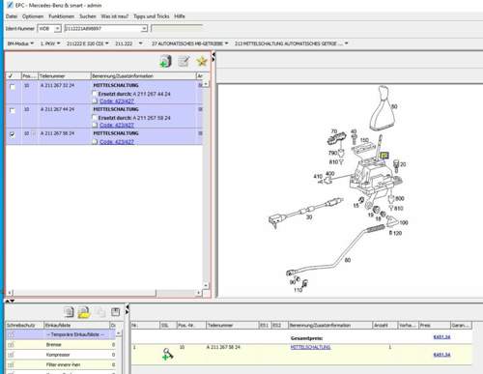This screenshot has height=374, width=483.
Task: Click magnifier with green plus in order row
Action: [x=168, y=354]
